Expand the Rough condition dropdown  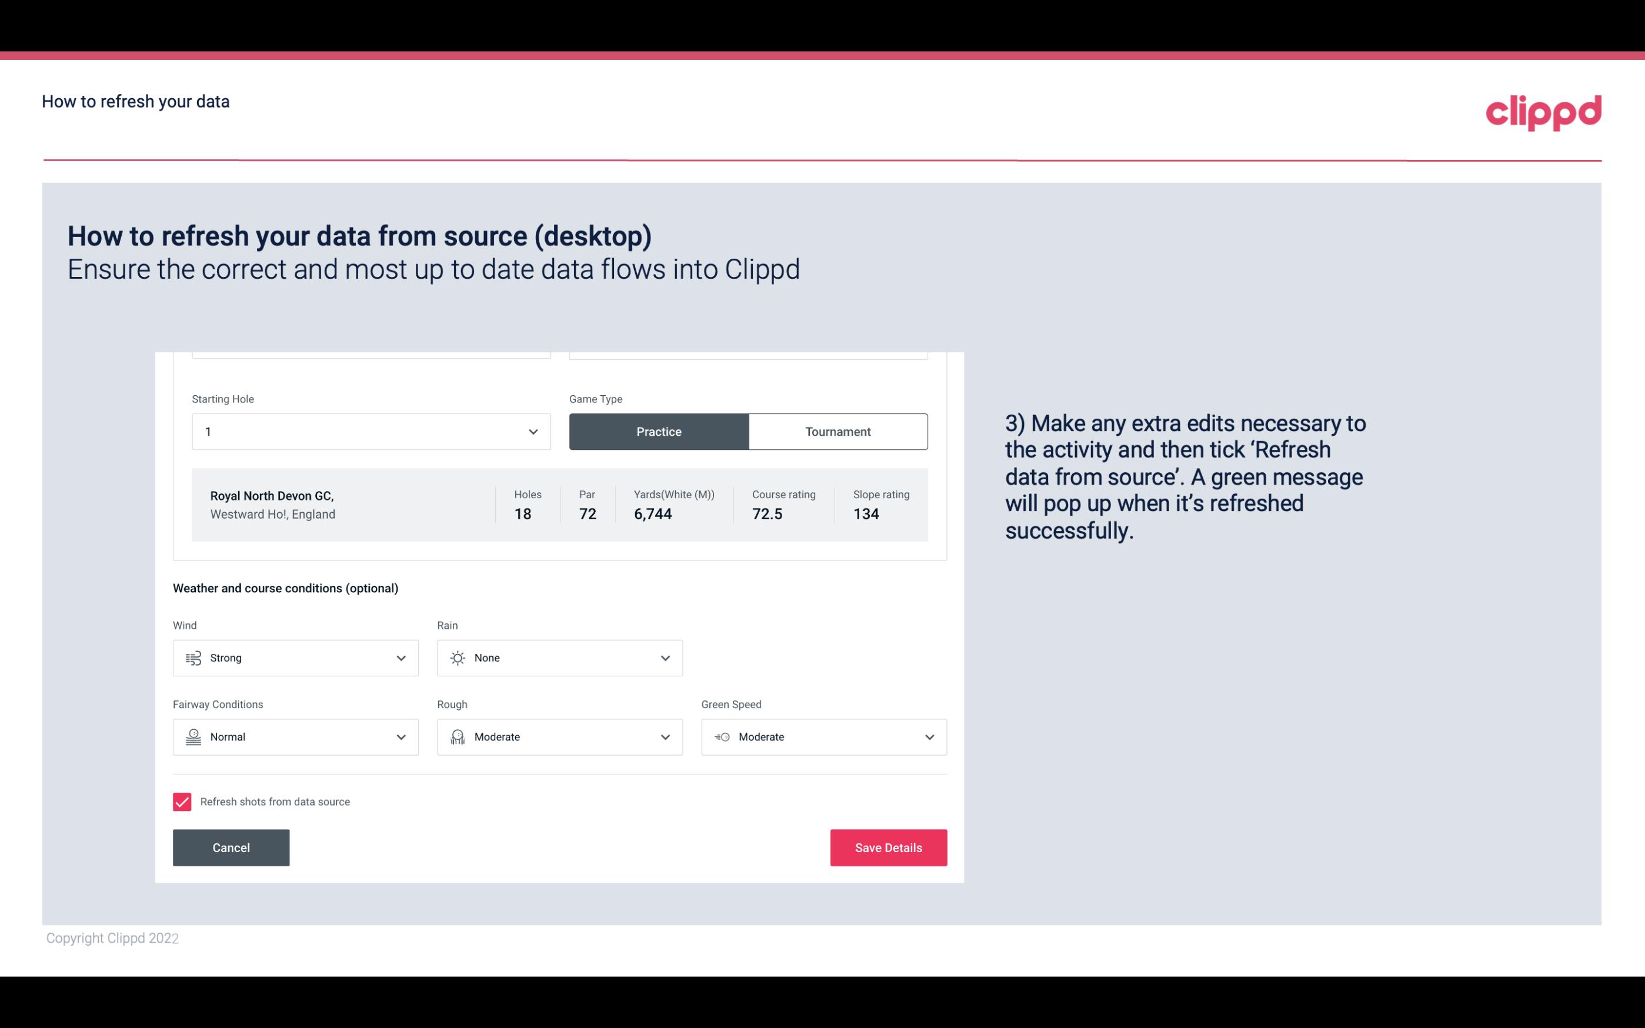click(x=665, y=737)
